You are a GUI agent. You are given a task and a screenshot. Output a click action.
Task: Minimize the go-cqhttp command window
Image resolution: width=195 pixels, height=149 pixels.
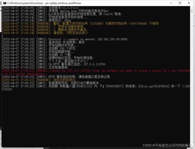pyautogui.click(x=171, y=3)
